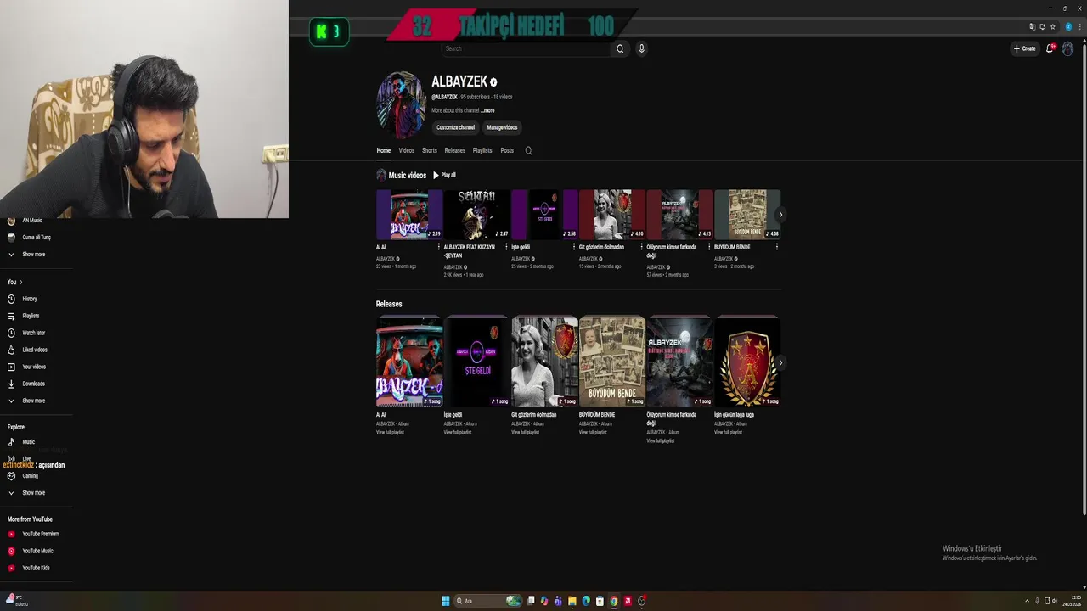Open options menu for ŞEYTAN video
Image resolution: width=1087 pixels, height=611 pixels.
click(506, 247)
